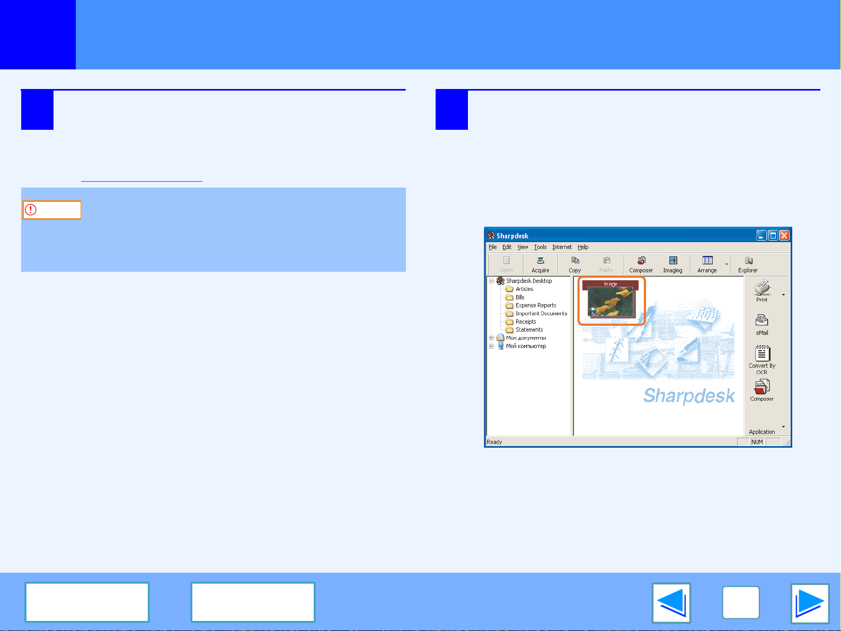Click the Acquire toolbar icon
Viewport: 841px width, 631px height.
[540, 263]
